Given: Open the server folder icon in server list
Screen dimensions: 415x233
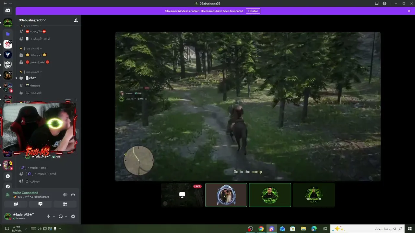Looking at the screenshot, I should pos(8,34).
